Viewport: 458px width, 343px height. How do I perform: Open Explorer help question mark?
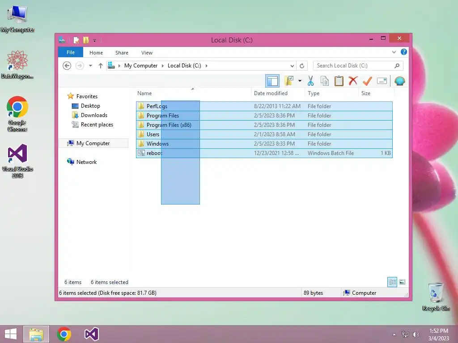click(x=404, y=52)
